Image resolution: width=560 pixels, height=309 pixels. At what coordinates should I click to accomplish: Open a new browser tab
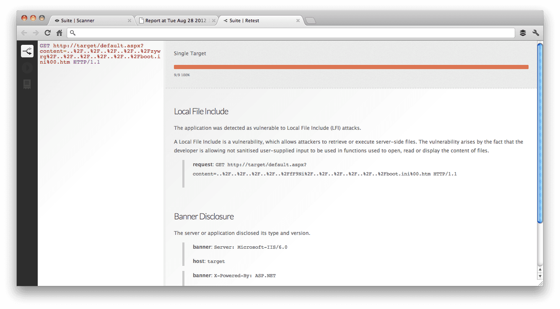311,21
